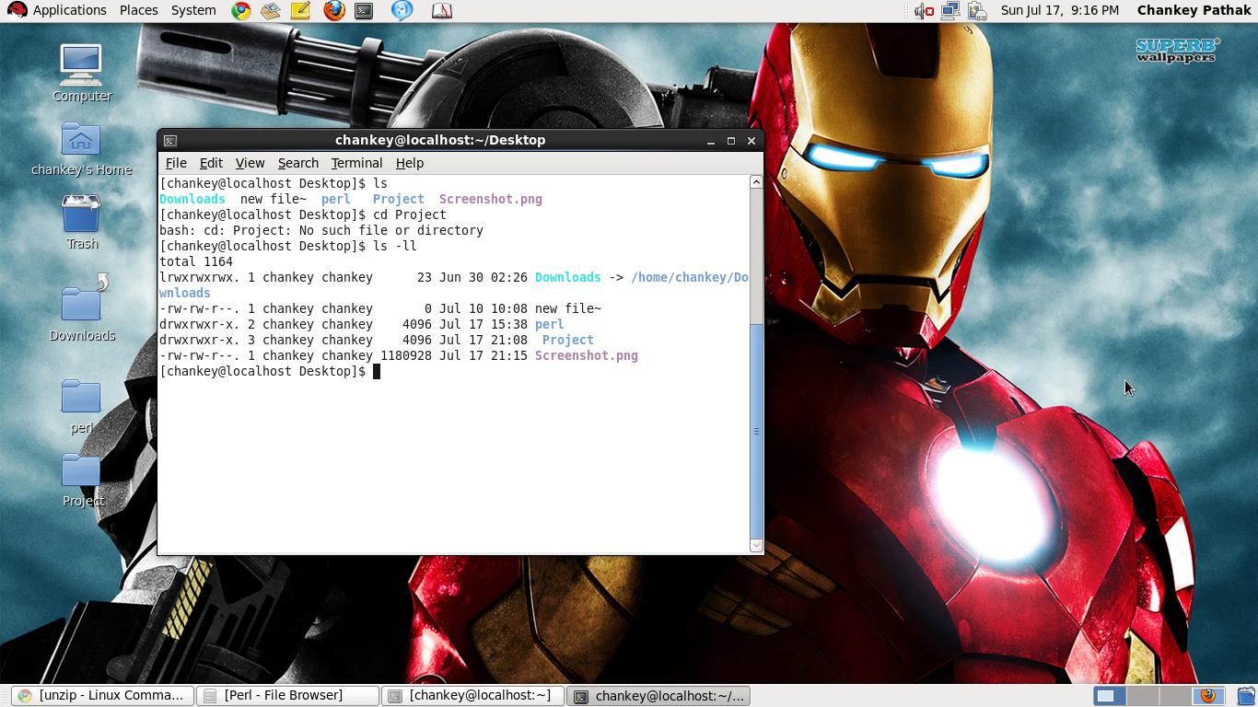This screenshot has height=707, width=1258.
Task: Click the active chankey@localhost:~/... taskbar button
Action: point(658,696)
